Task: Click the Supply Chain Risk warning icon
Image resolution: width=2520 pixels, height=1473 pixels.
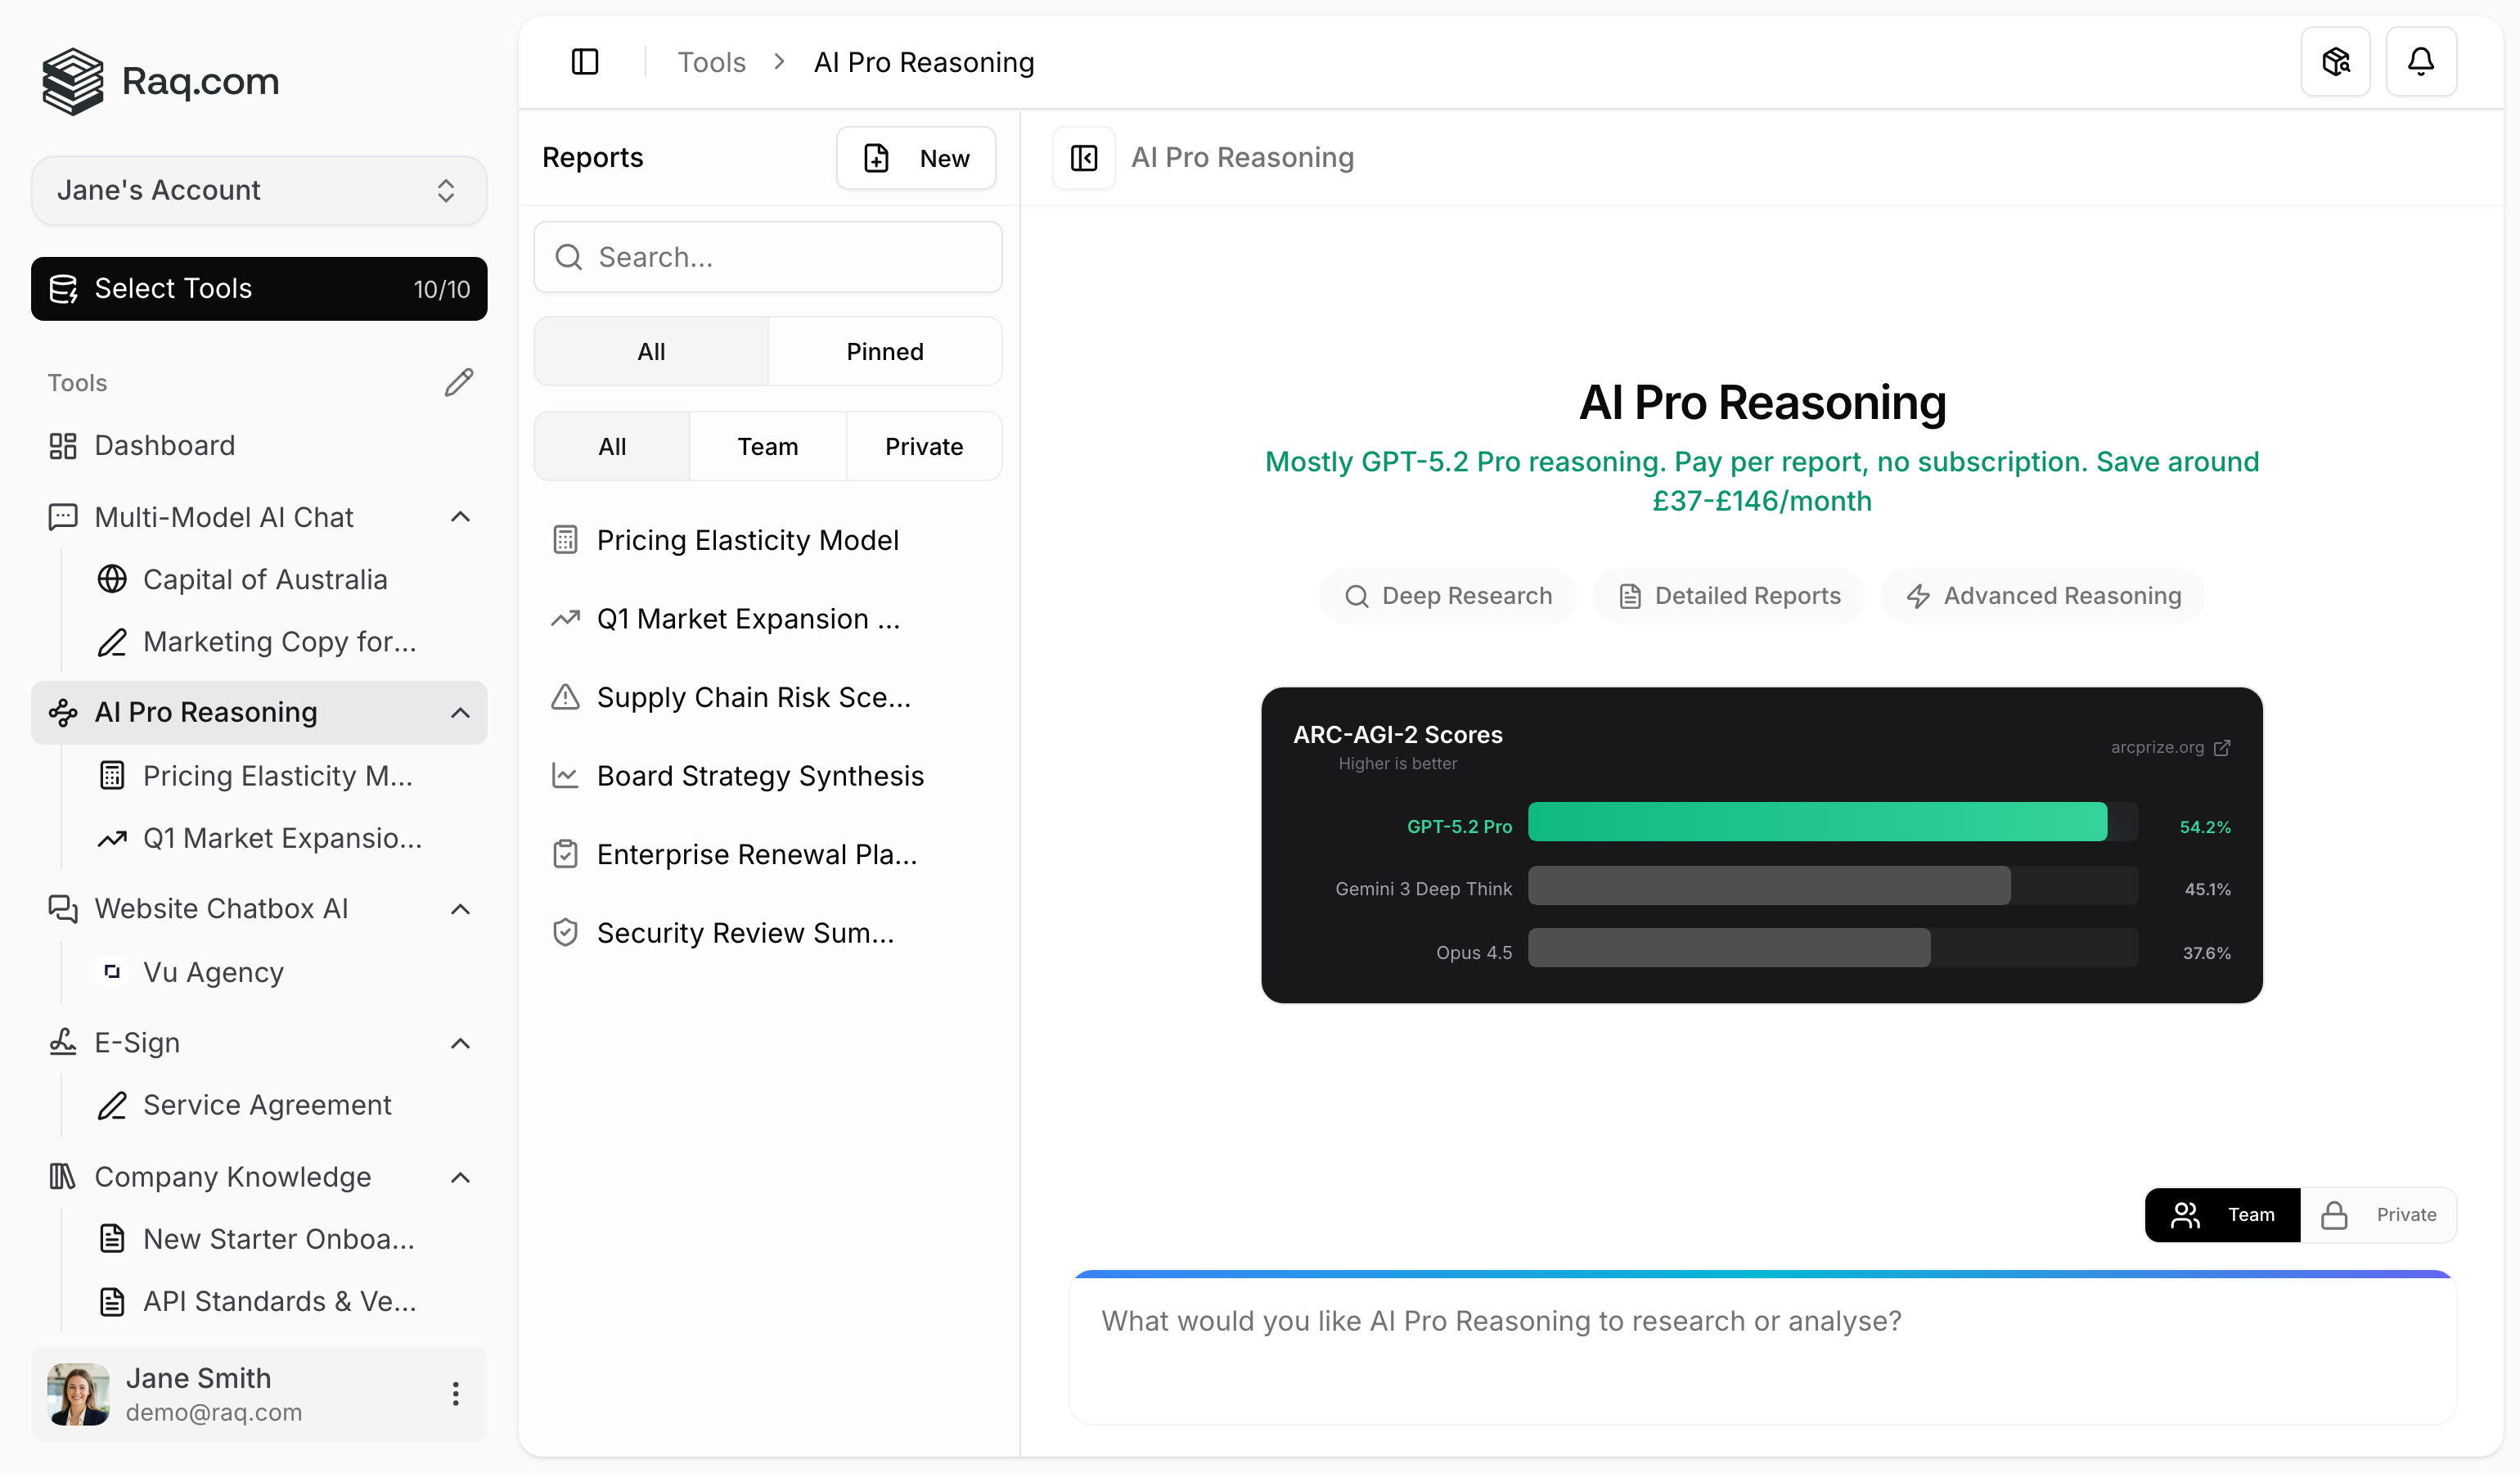Action: (565, 697)
